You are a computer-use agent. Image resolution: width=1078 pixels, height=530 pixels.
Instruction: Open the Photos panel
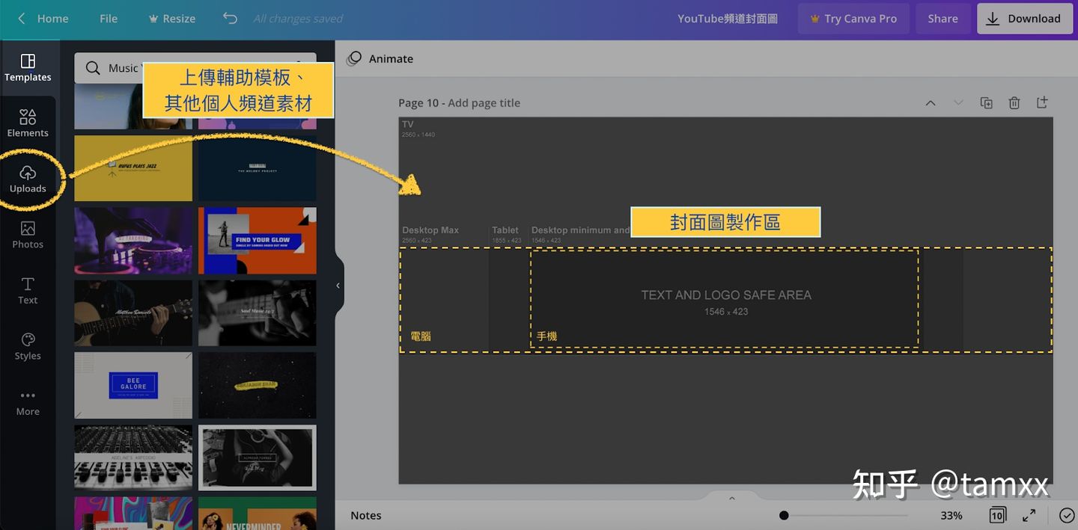pyautogui.click(x=28, y=234)
